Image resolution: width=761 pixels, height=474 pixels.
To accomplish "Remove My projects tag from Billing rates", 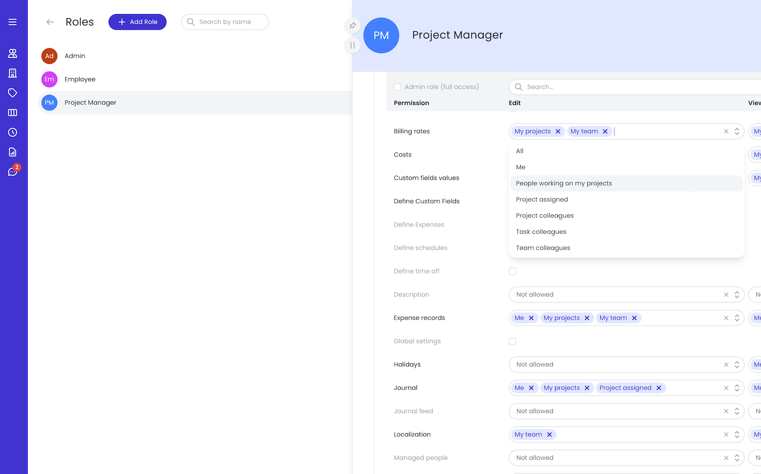I will 558,131.
